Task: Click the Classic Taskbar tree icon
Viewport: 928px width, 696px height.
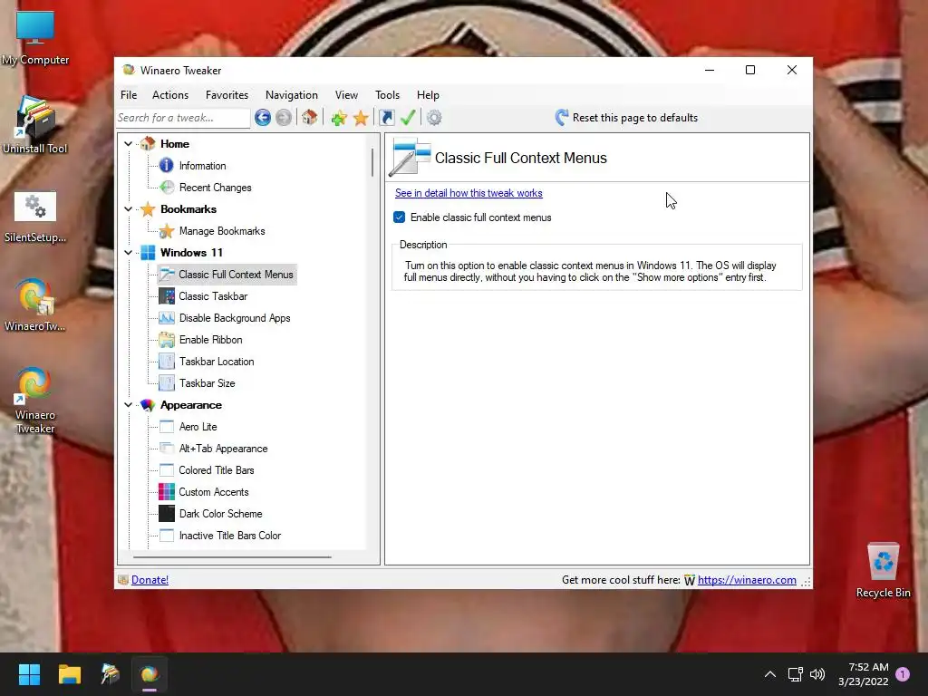Action: click(167, 296)
